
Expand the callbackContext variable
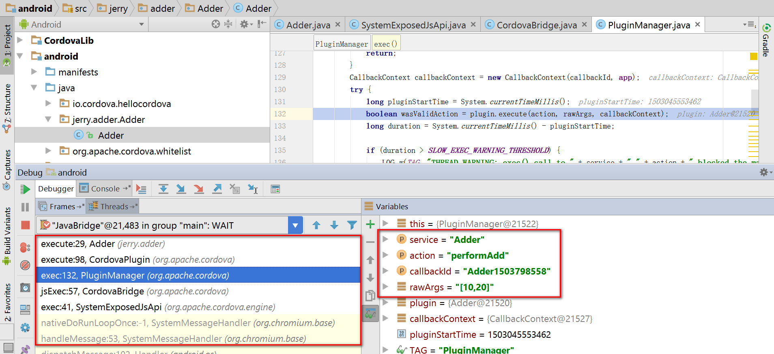pos(386,318)
